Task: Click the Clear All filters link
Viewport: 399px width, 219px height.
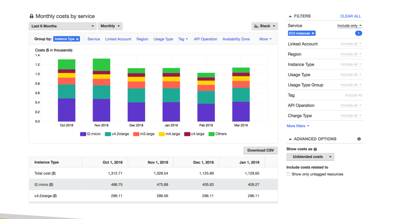Action: pos(350,16)
